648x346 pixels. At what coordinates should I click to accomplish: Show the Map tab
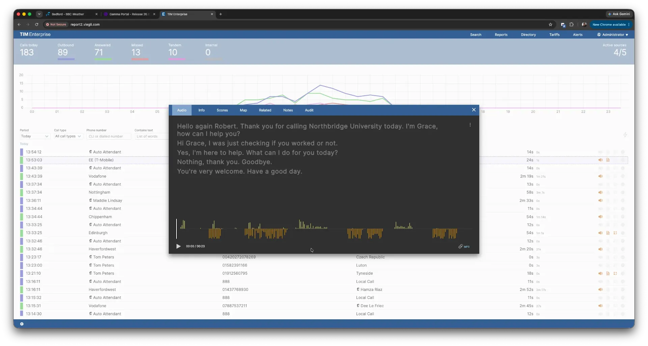tap(243, 110)
